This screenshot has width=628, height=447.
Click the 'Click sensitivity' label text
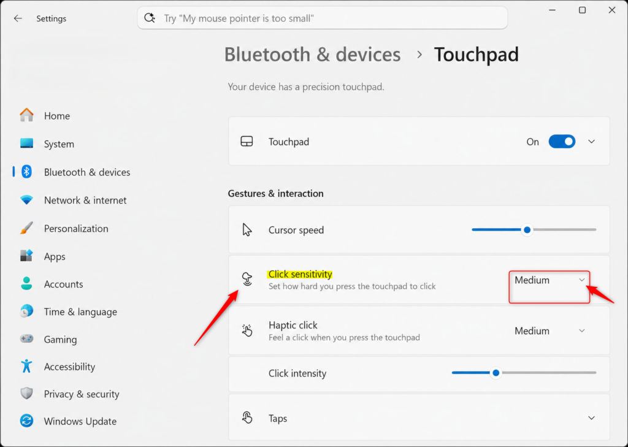tap(300, 274)
